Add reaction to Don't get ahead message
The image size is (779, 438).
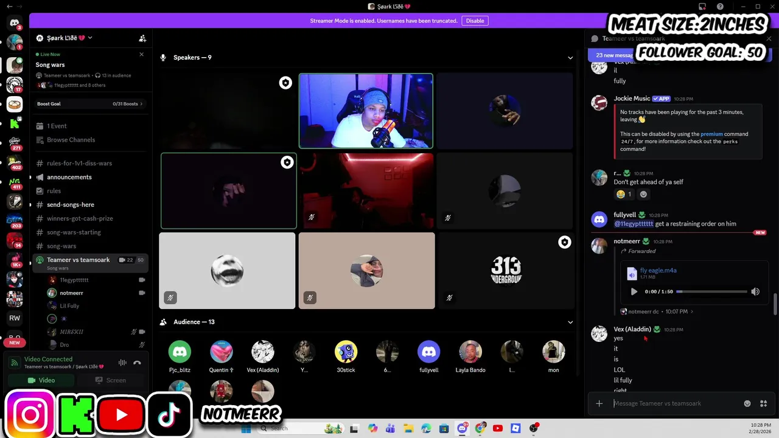(x=643, y=194)
